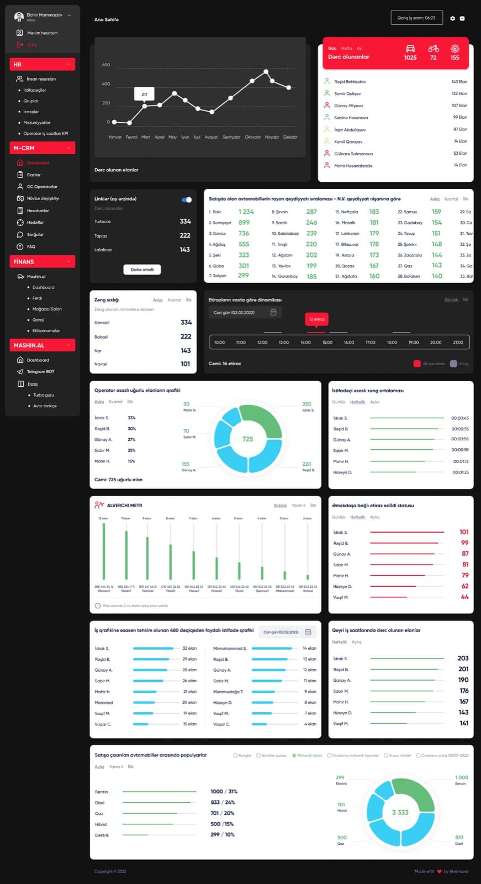
Task: Select Həftəlik in İstifadəçi əsaslı zəng ortalaması
Action: 357,402
